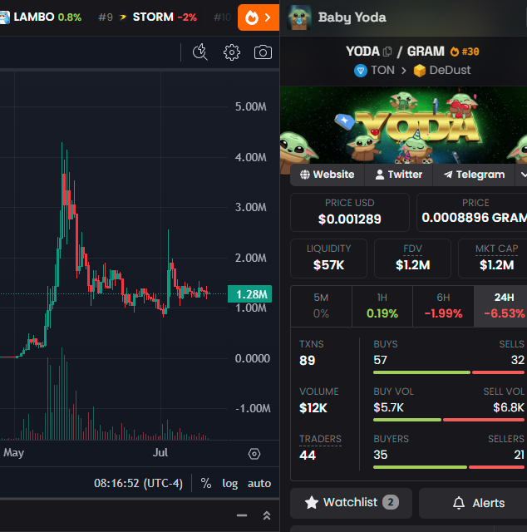
Task: Open the trending fire button
Action: [x=259, y=17]
